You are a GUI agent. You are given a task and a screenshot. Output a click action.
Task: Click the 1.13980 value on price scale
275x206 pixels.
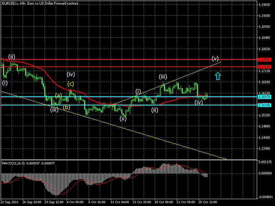pyautogui.click(x=264, y=149)
